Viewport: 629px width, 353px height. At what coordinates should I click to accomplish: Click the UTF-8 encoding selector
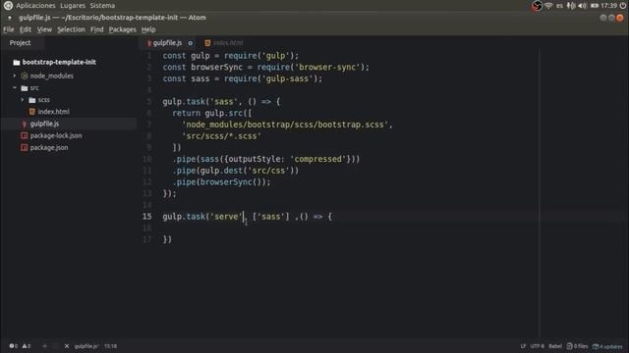click(x=538, y=346)
